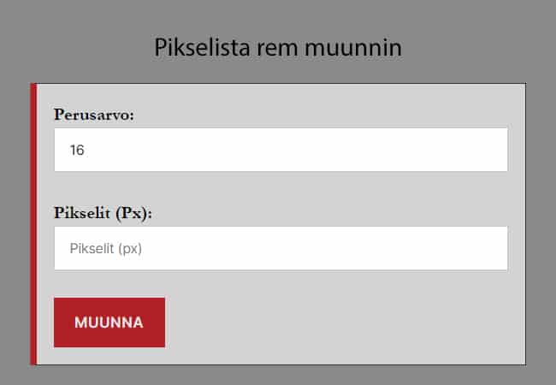
Task: Click the gray page area above the title
Action: (x=278, y=13)
